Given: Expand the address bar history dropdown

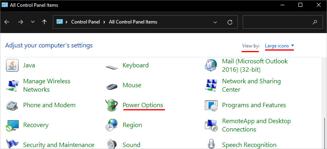Looking at the screenshot, I should 215,22.
